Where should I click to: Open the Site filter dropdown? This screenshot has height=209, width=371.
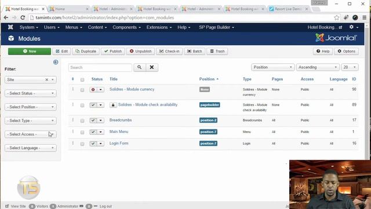(x=31, y=80)
